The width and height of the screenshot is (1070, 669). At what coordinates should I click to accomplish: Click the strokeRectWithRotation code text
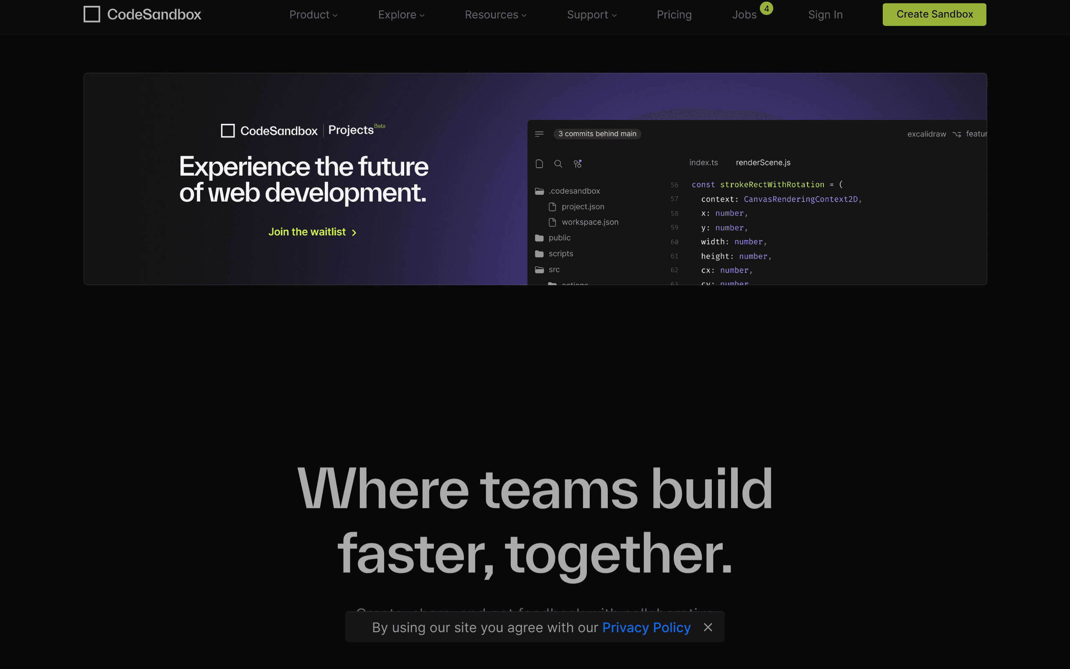[x=772, y=184]
